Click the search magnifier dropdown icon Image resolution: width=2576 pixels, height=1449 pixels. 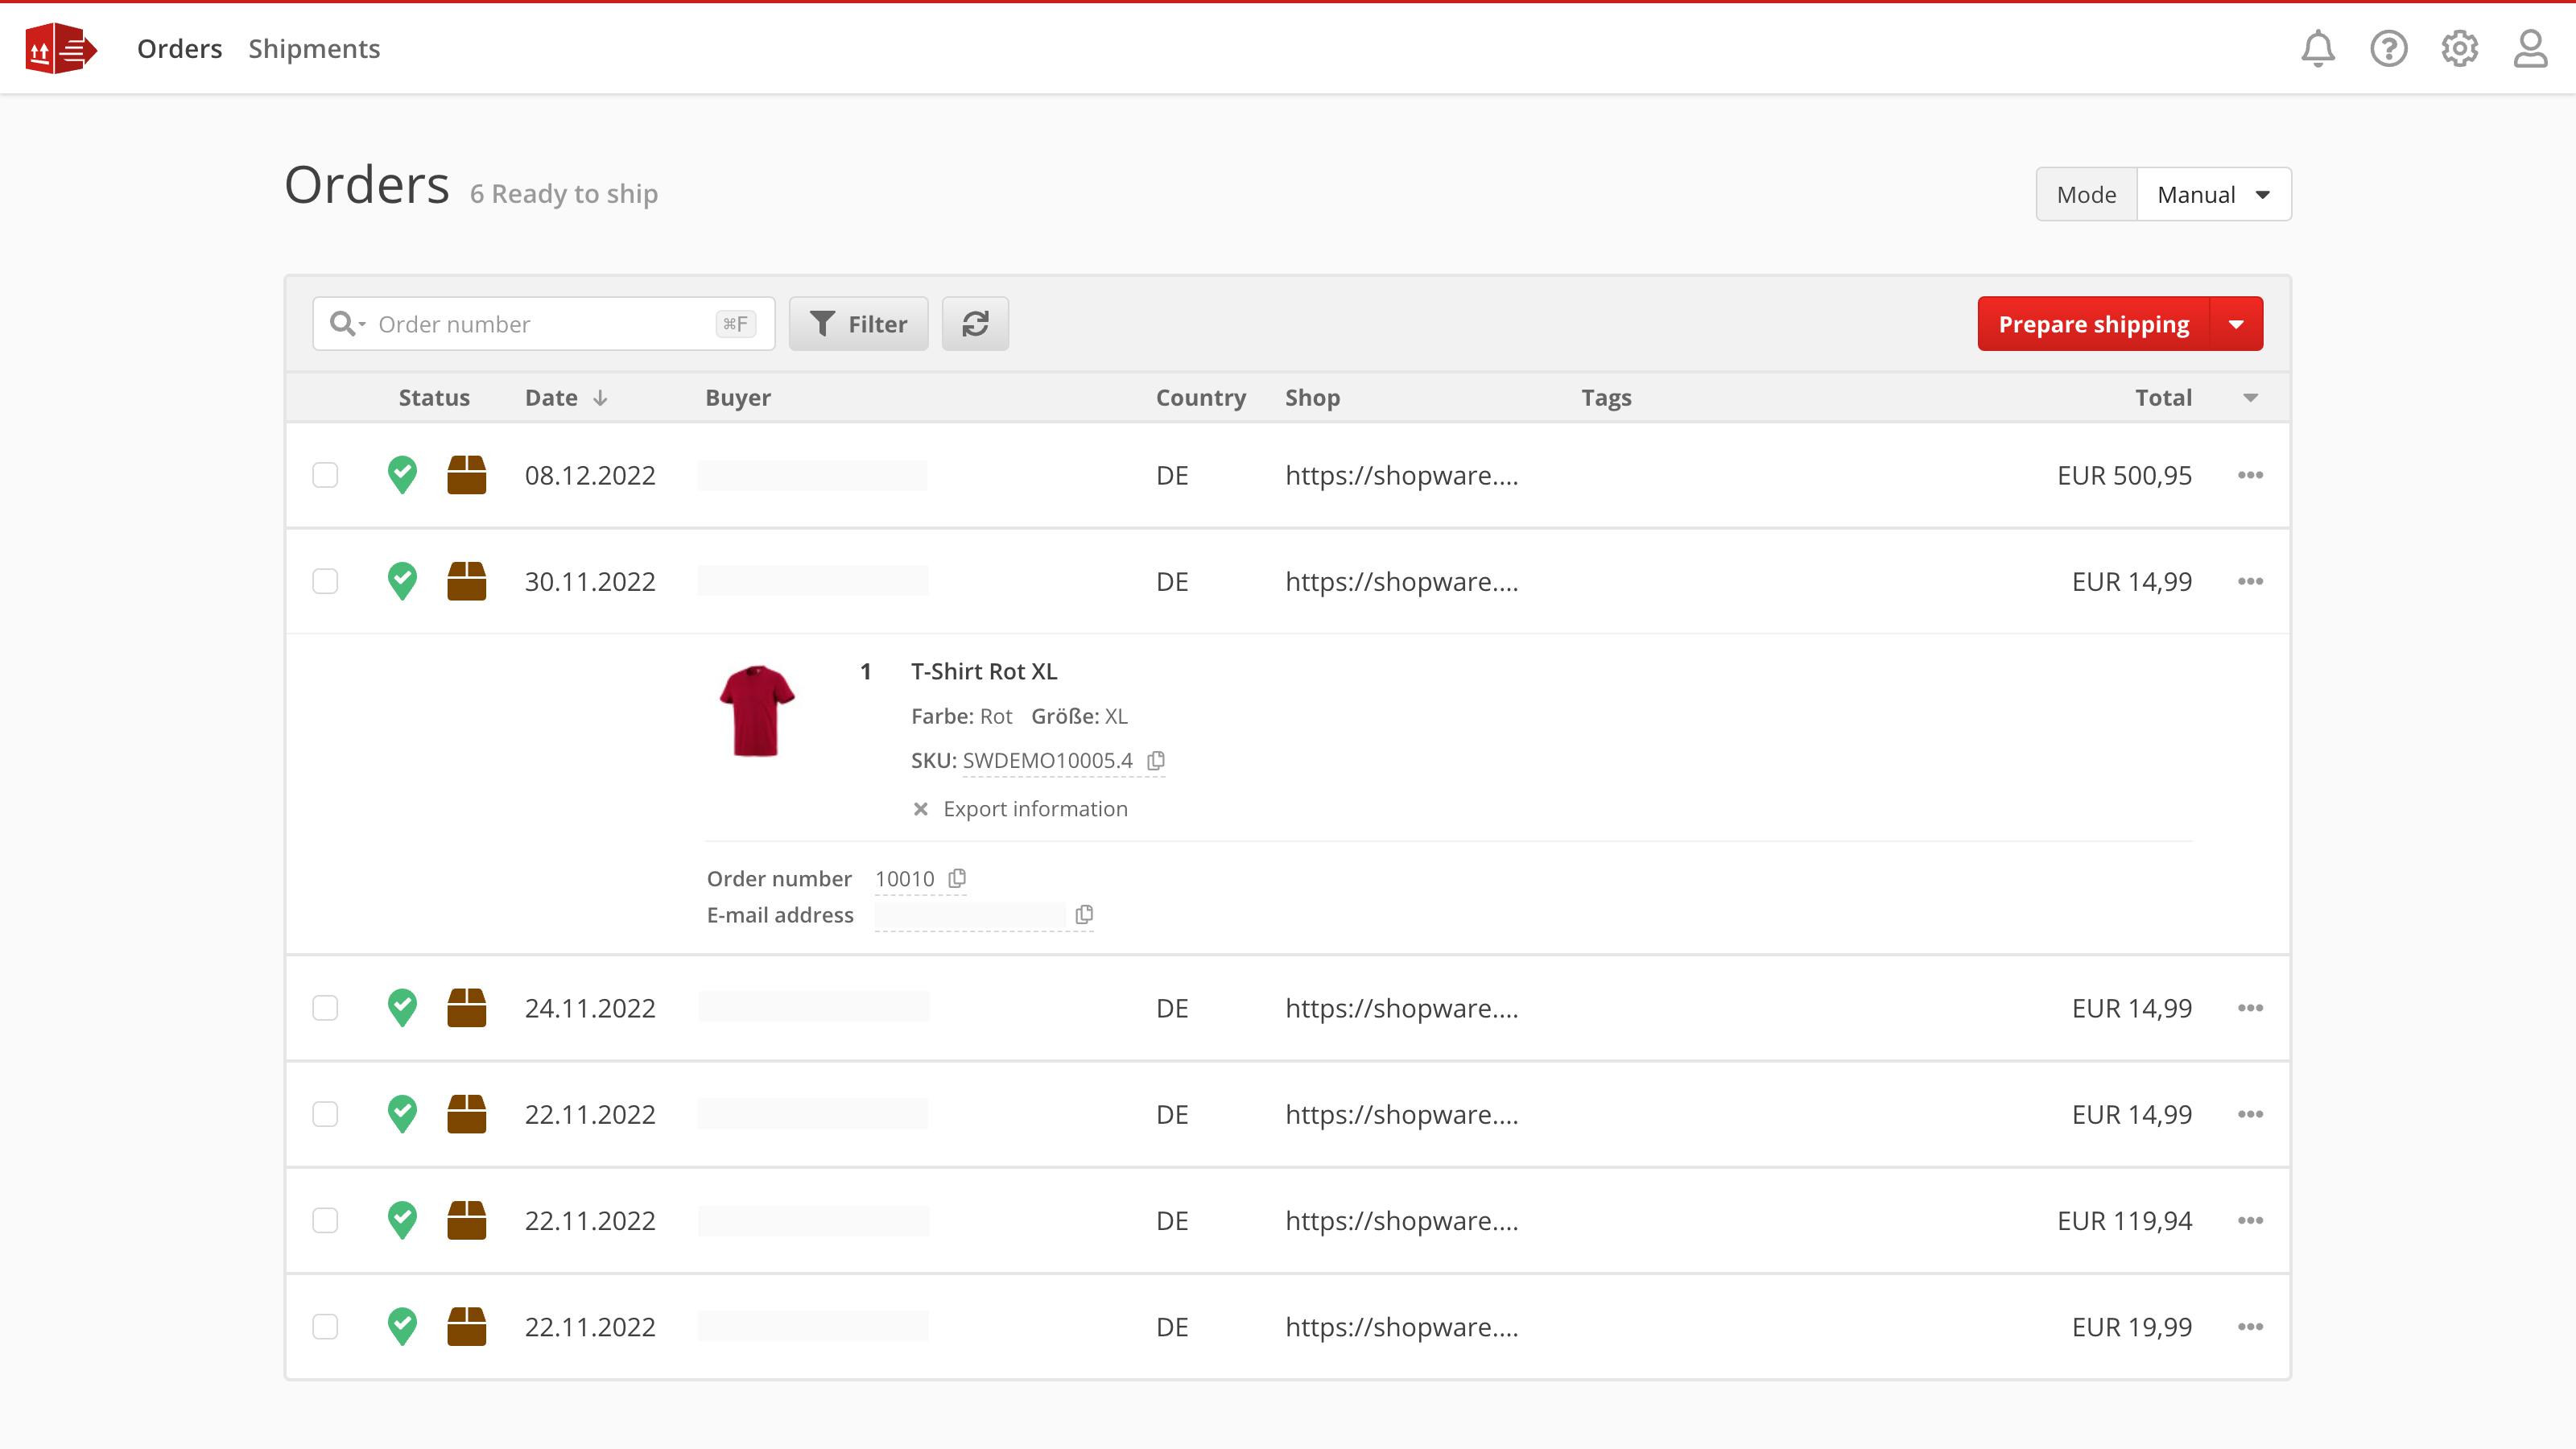347,323
